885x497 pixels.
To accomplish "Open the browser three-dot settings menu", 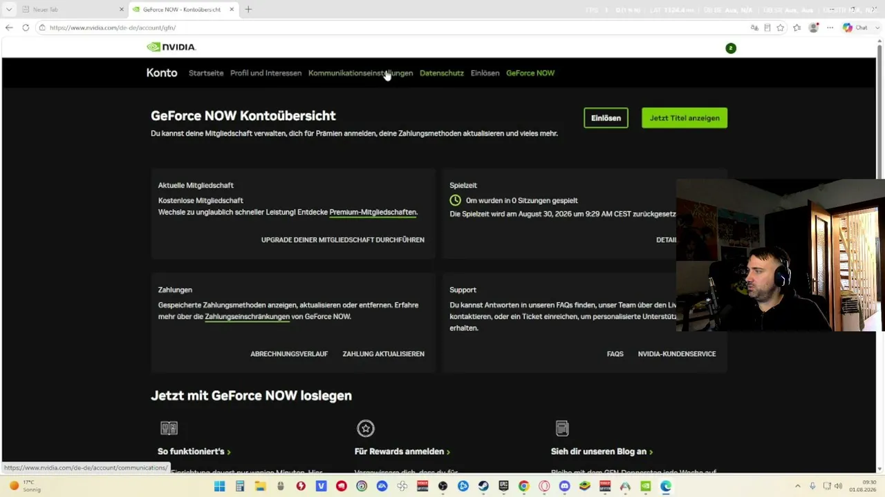I will click(830, 28).
